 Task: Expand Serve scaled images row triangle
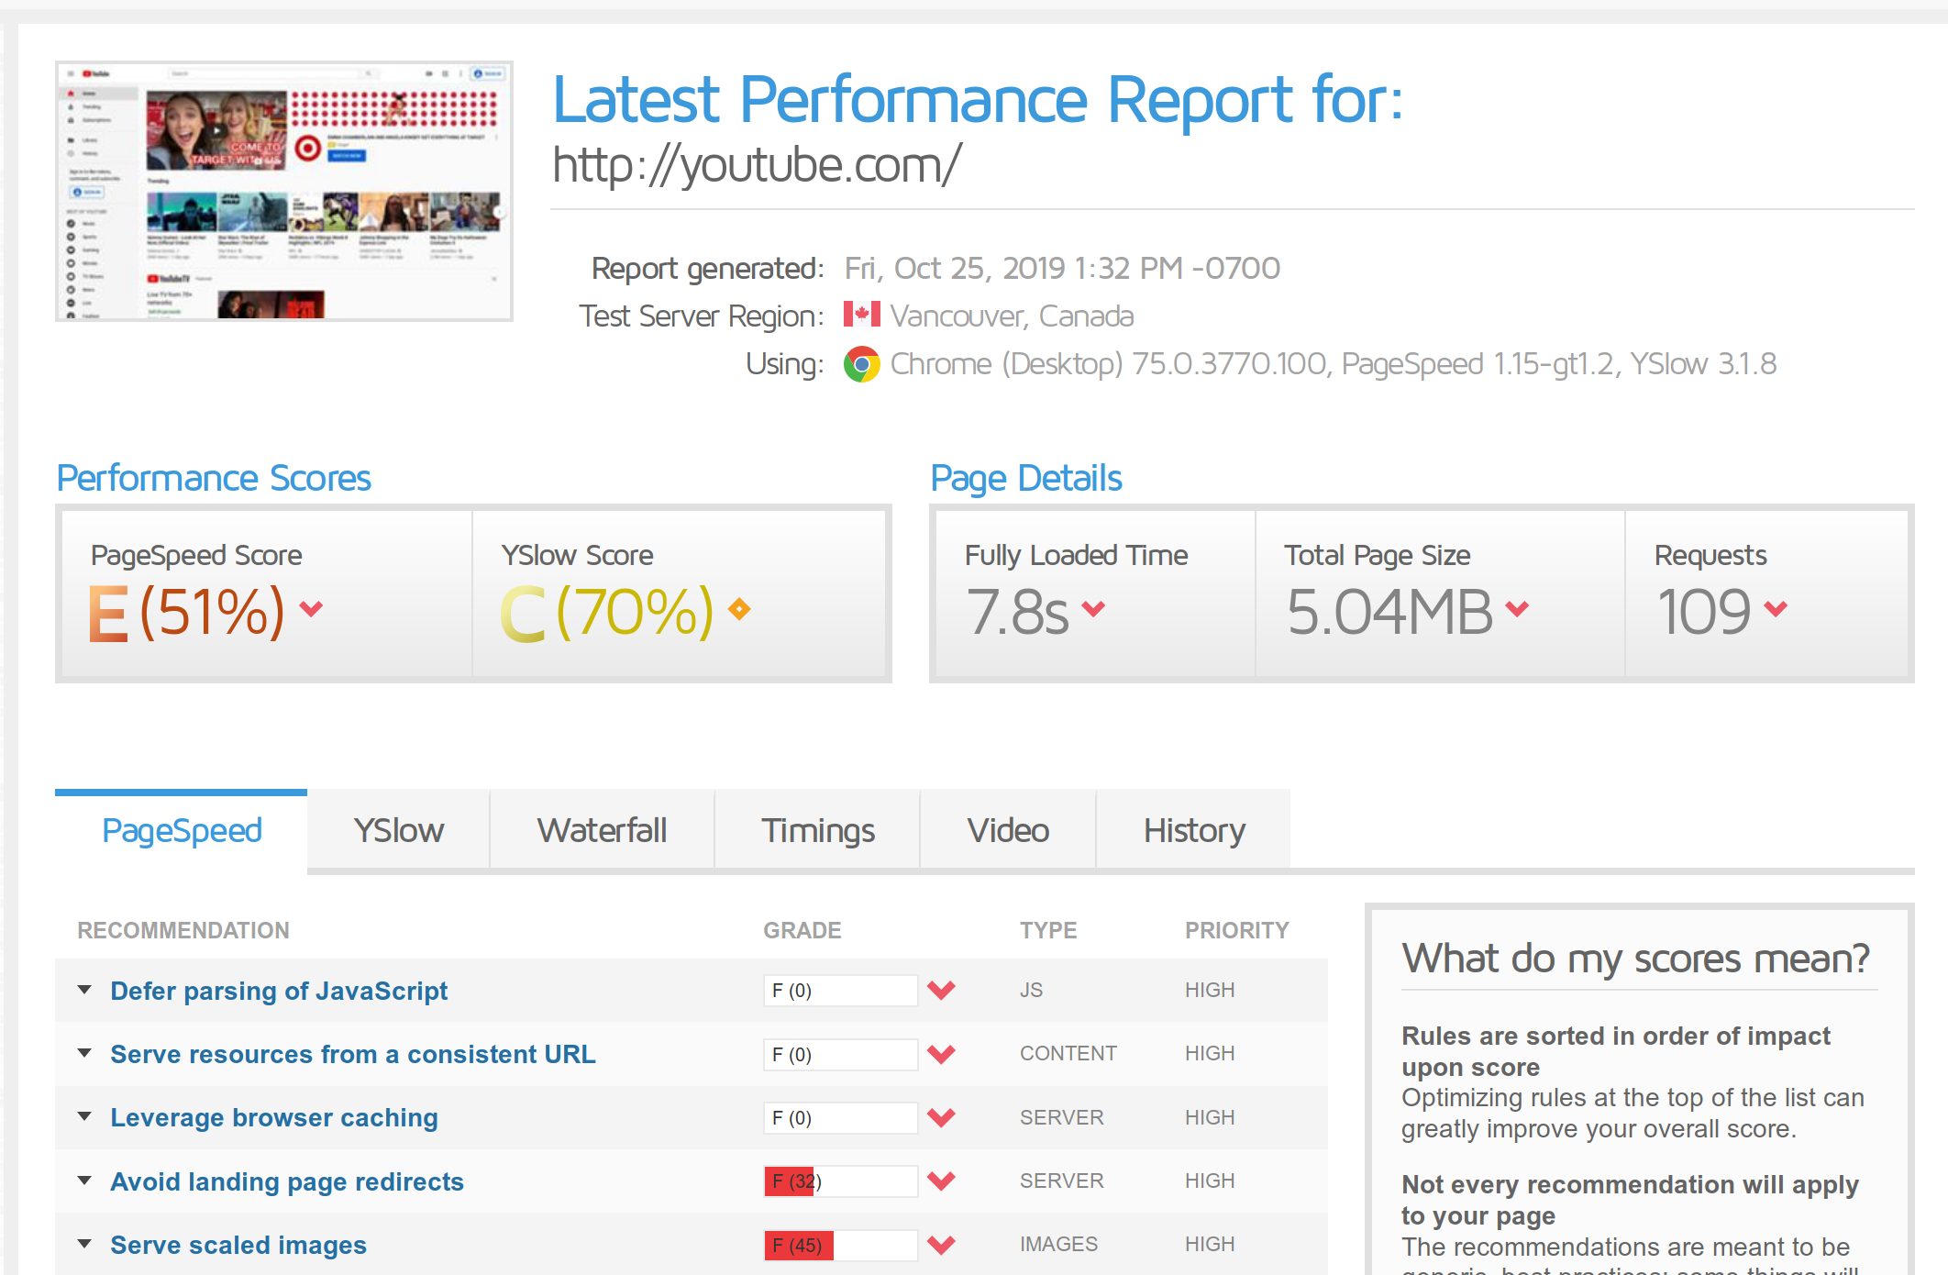pyautogui.click(x=84, y=1244)
